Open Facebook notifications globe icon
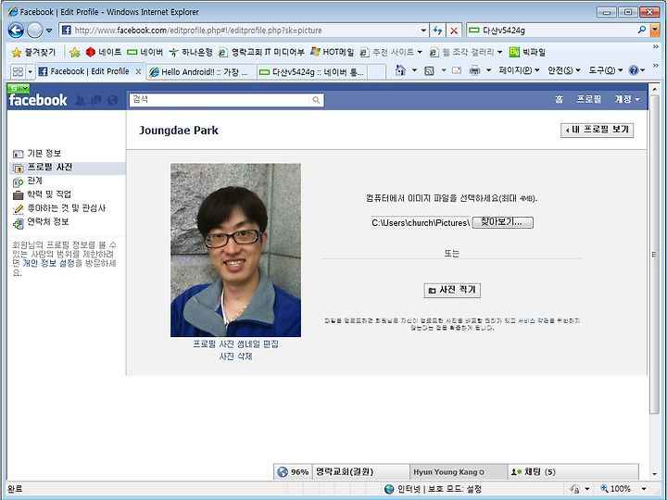The image size is (667, 500). click(113, 100)
